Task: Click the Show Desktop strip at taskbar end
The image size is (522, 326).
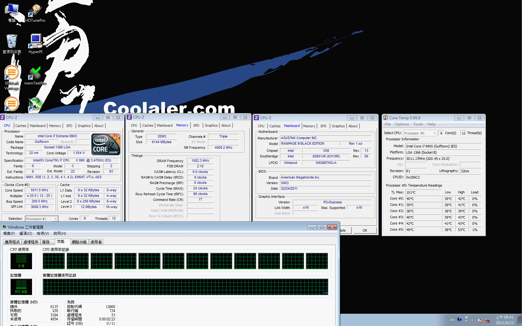Action: click(x=520, y=320)
